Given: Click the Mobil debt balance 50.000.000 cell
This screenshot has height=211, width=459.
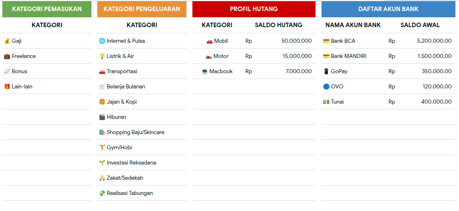Looking at the screenshot, I should (278, 41).
